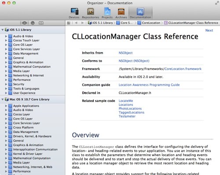The width and height of the screenshot is (220, 175).
Task: Show the explore (eye) navigator
Action: coord(25,23)
